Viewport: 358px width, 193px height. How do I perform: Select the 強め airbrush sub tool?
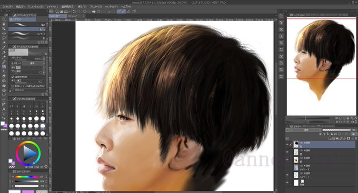27,25
